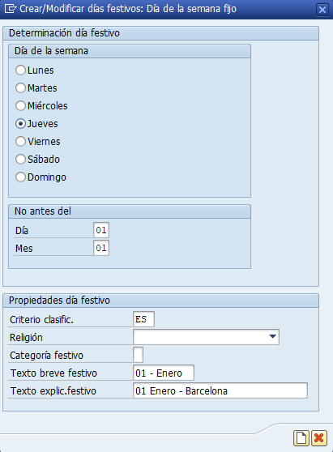Click the create/new page icon at bottom
333x452 pixels.
(x=301, y=438)
